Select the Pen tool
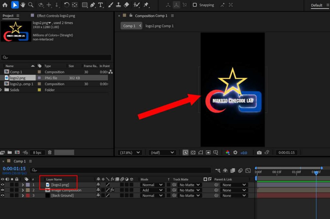Viewport: 330px width, 219px height. 92,5
